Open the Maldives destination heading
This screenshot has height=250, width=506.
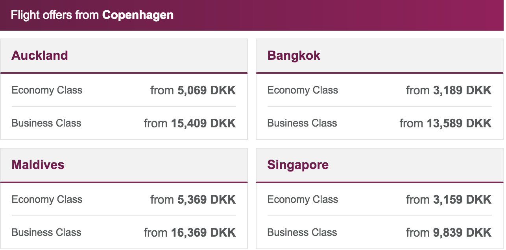(38, 164)
